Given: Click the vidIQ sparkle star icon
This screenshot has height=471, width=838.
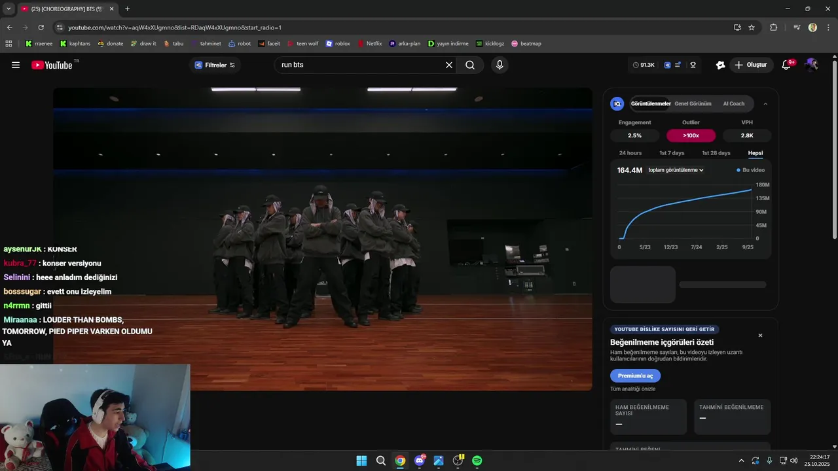Looking at the screenshot, I should click(x=720, y=65).
